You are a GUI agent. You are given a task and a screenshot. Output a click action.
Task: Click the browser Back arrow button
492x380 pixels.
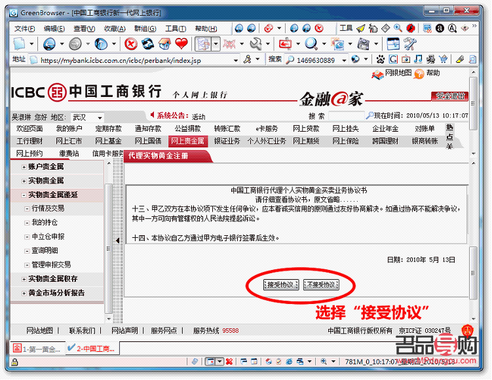point(49,44)
